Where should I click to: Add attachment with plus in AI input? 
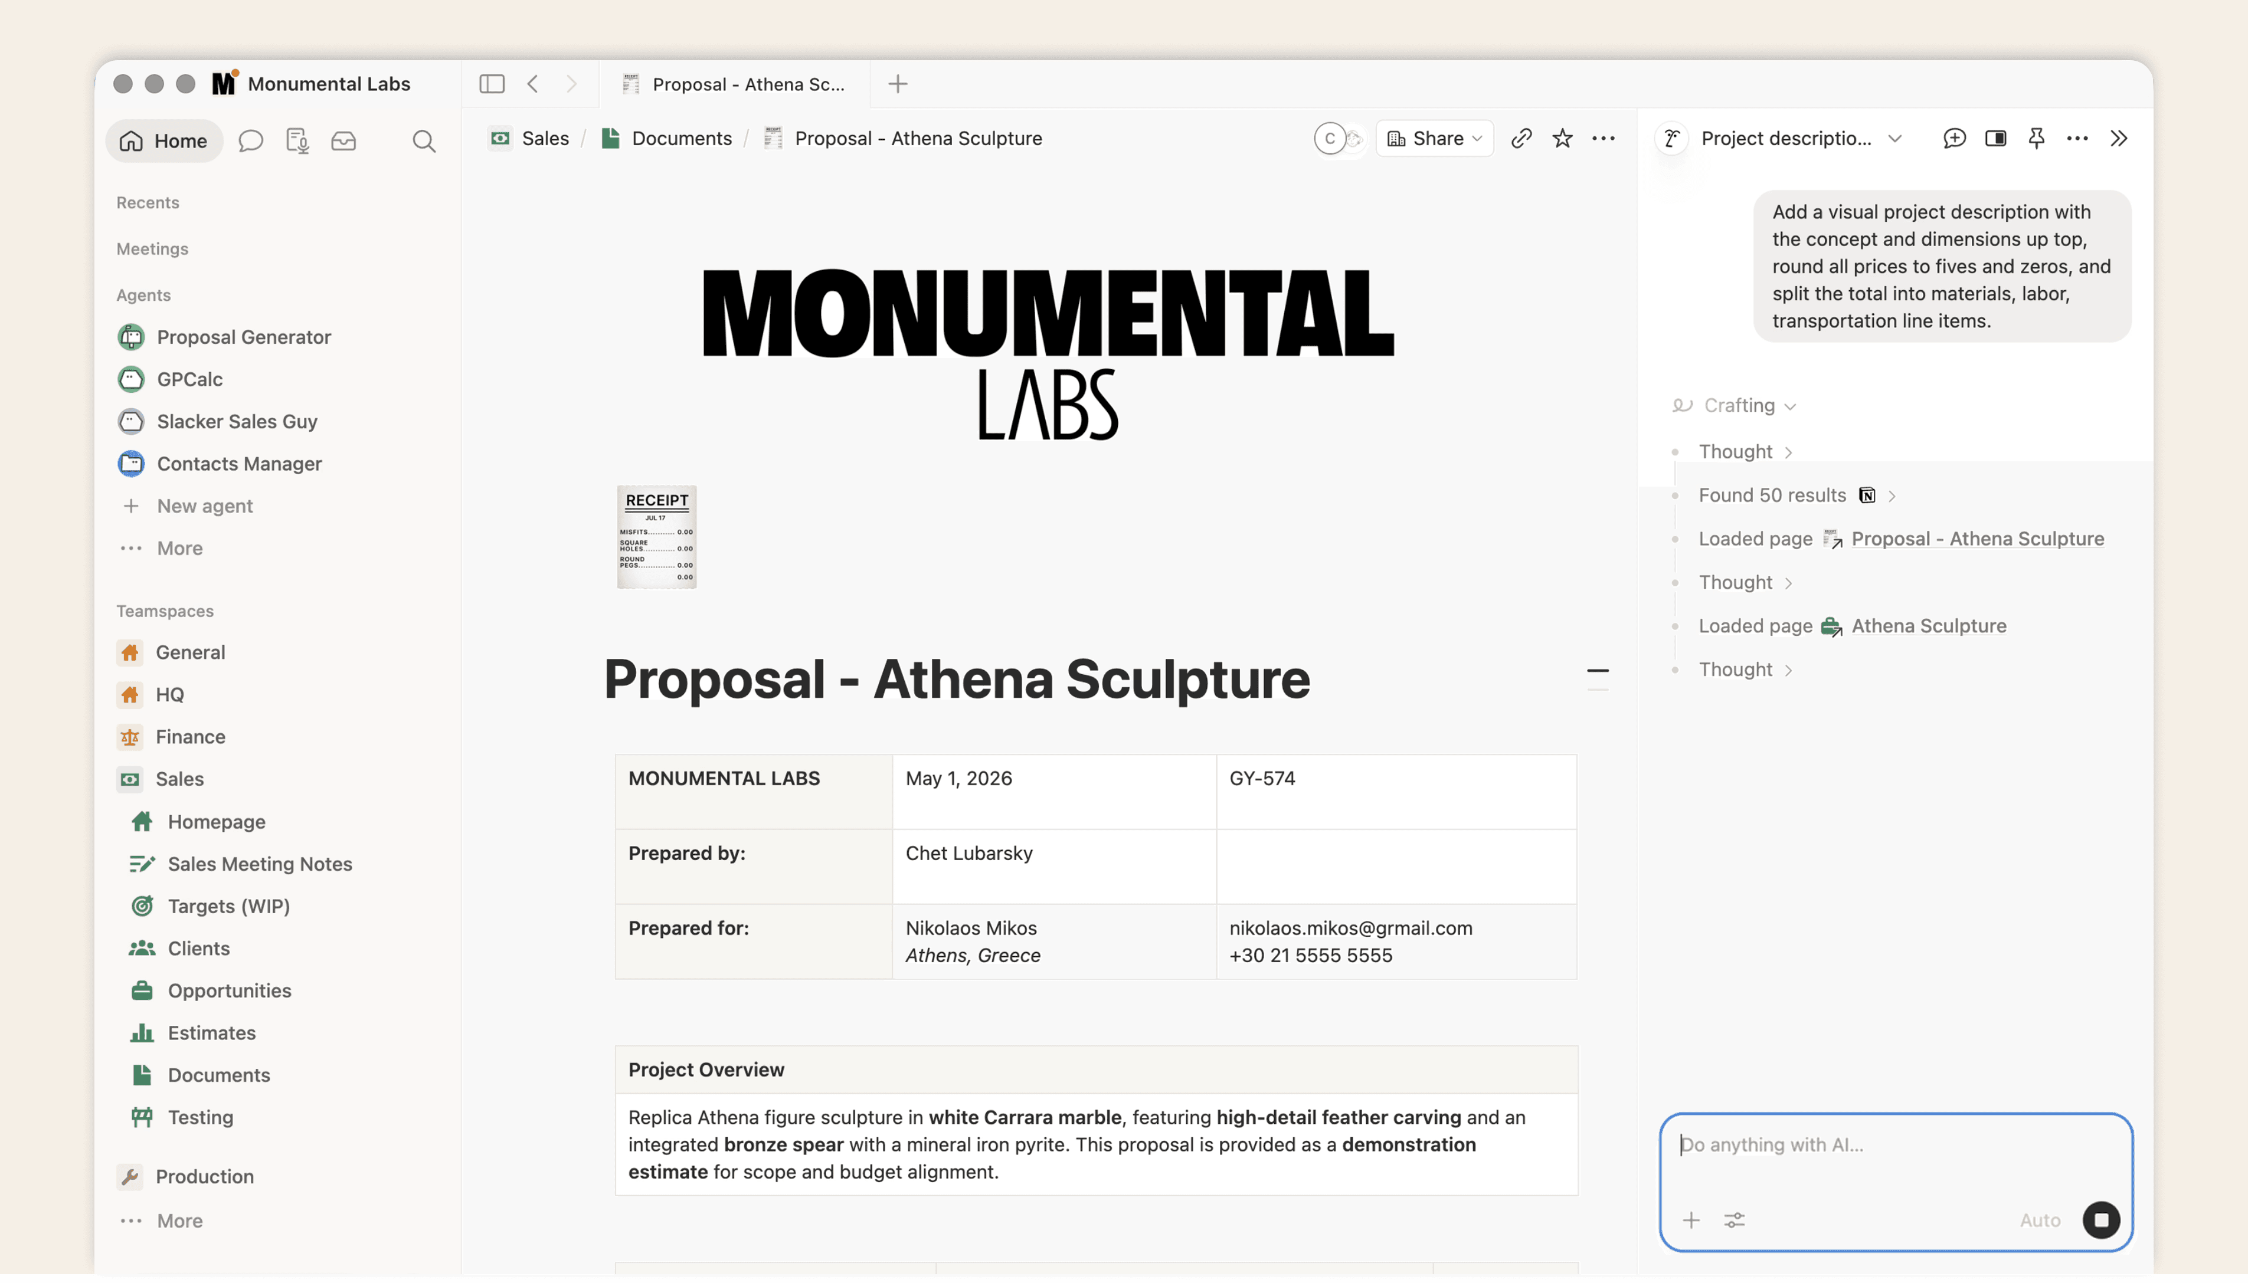(1691, 1220)
